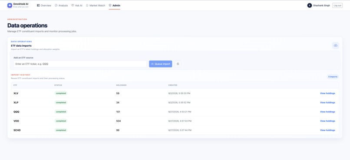Click the completed status badge for SCHD
The height and width of the screenshot is (160, 350).
(61, 130)
